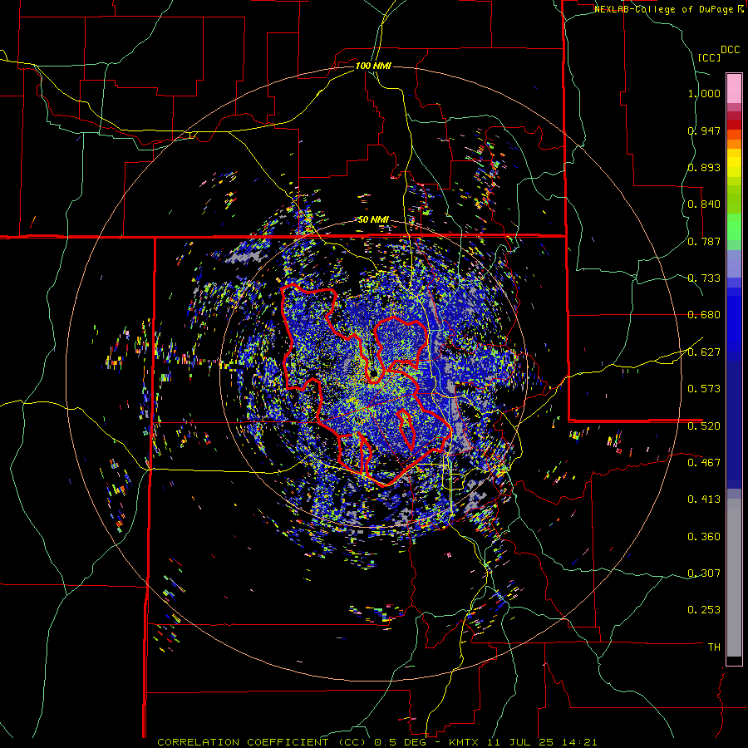Click the NEXLAB-College of DuPage label
The width and height of the screenshot is (748, 748).
663,9
